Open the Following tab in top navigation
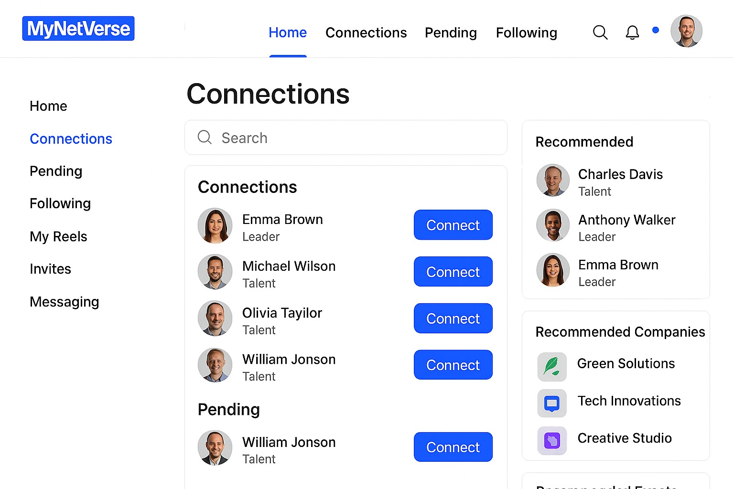The image size is (734, 489). (526, 32)
